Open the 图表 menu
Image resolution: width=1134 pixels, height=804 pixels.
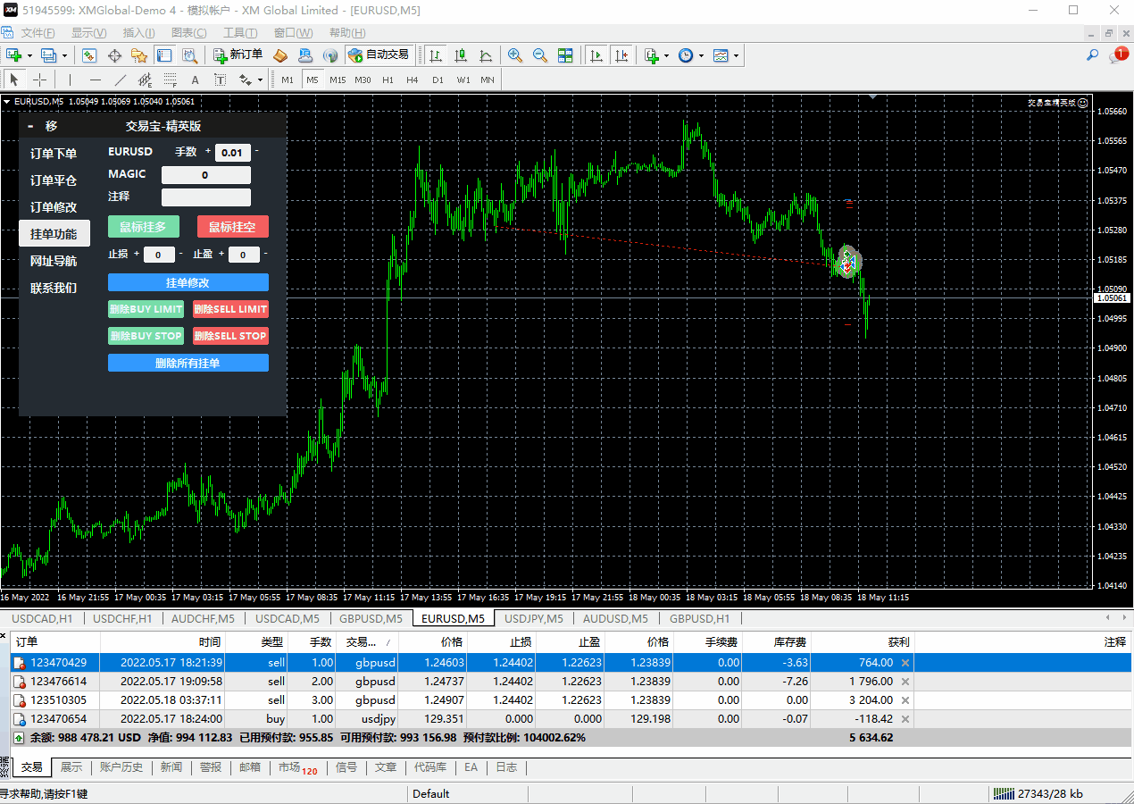click(x=188, y=33)
